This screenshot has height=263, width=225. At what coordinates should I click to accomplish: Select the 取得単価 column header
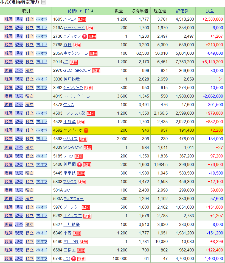140,11
